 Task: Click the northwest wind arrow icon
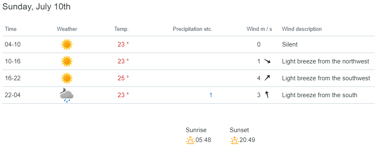pyautogui.click(x=267, y=61)
